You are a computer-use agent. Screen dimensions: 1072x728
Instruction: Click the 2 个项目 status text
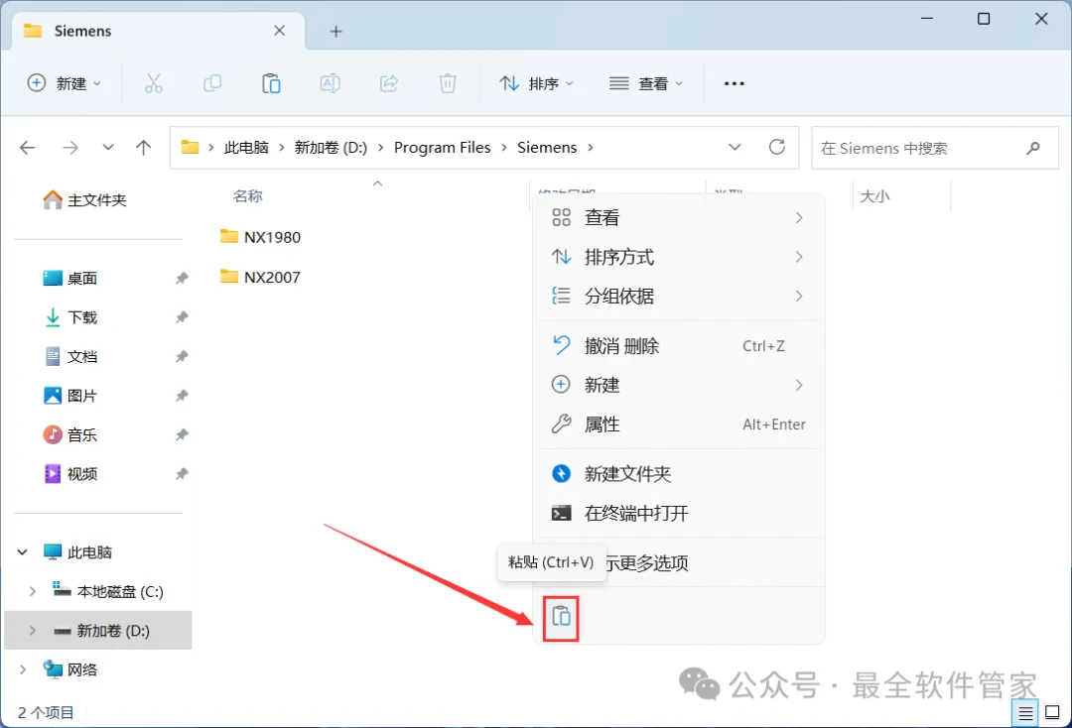point(46,713)
